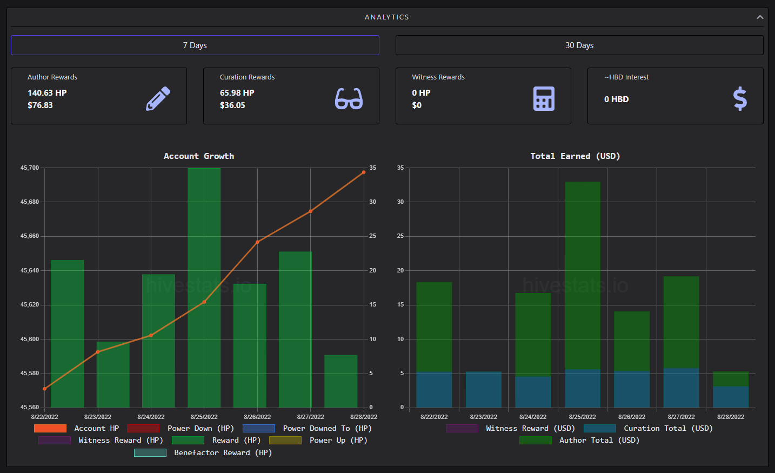Viewport: 775px width, 473px height.
Task: Click the ANALYTICS header title
Action: (387, 17)
